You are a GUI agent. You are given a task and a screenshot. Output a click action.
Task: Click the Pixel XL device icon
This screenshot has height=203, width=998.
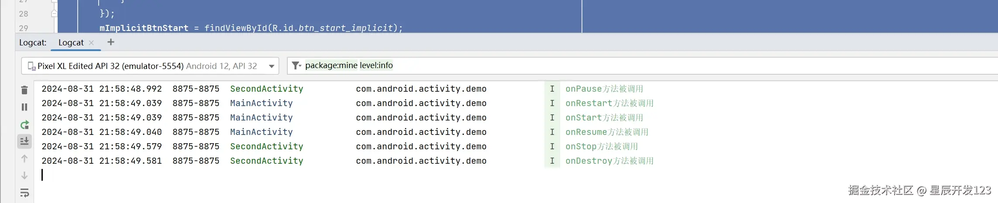(x=31, y=66)
